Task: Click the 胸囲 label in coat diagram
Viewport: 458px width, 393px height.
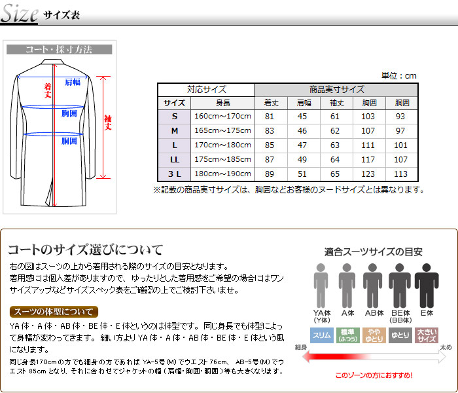Action: [x=69, y=113]
